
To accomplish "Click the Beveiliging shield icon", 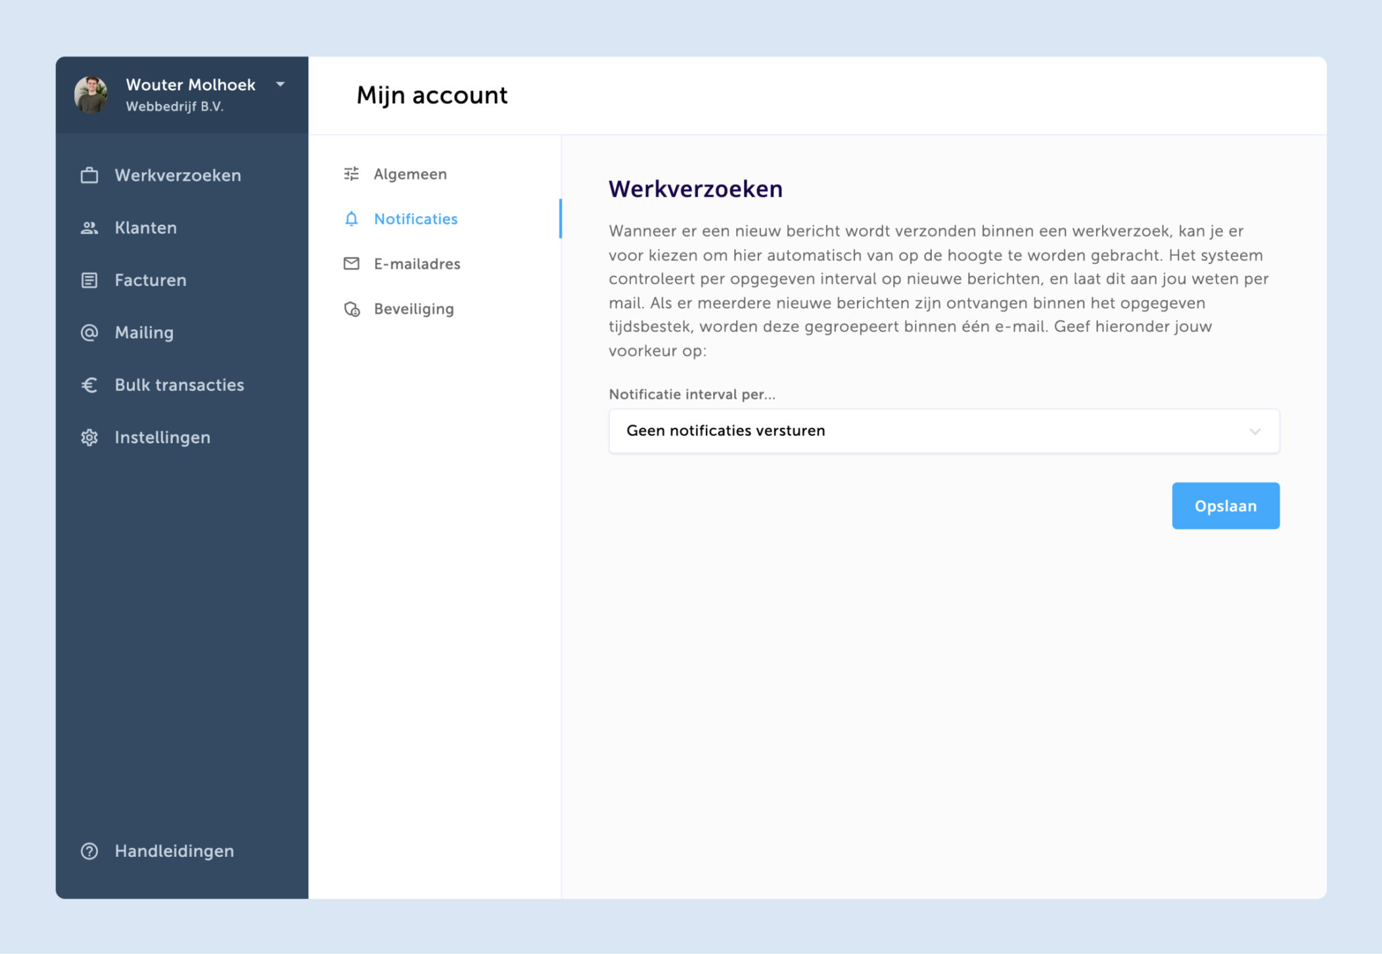I will pos(352,309).
